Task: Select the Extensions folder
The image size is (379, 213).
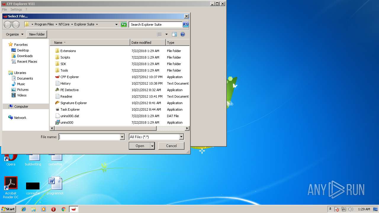Action: click(68, 51)
